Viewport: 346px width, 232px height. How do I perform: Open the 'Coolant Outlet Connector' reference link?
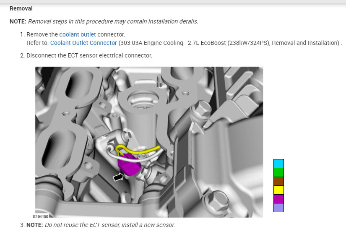83,43
